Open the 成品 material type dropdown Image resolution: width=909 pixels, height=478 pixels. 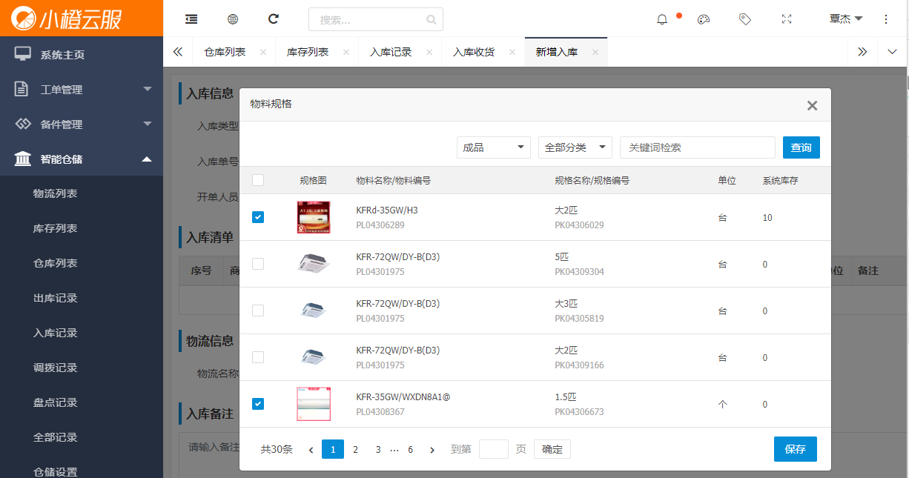[x=493, y=147]
